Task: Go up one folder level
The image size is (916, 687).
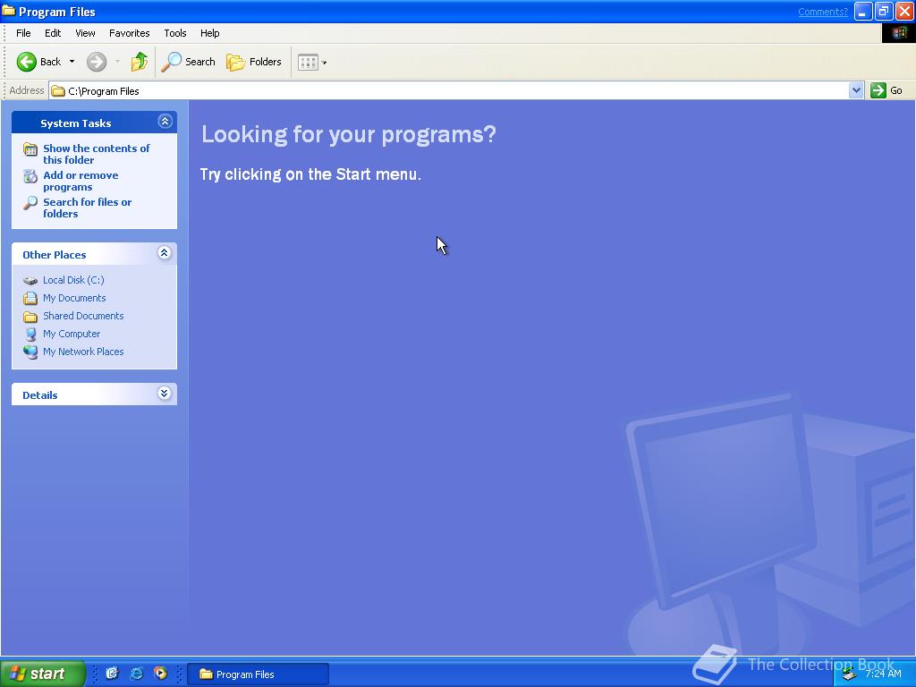Action: (x=139, y=62)
